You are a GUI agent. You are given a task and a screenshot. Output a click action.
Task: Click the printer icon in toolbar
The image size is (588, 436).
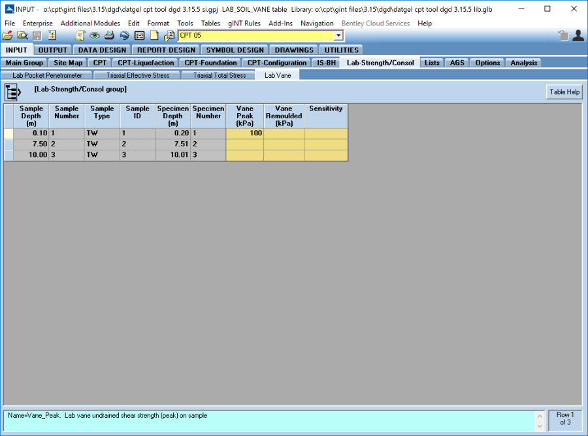[110, 35]
